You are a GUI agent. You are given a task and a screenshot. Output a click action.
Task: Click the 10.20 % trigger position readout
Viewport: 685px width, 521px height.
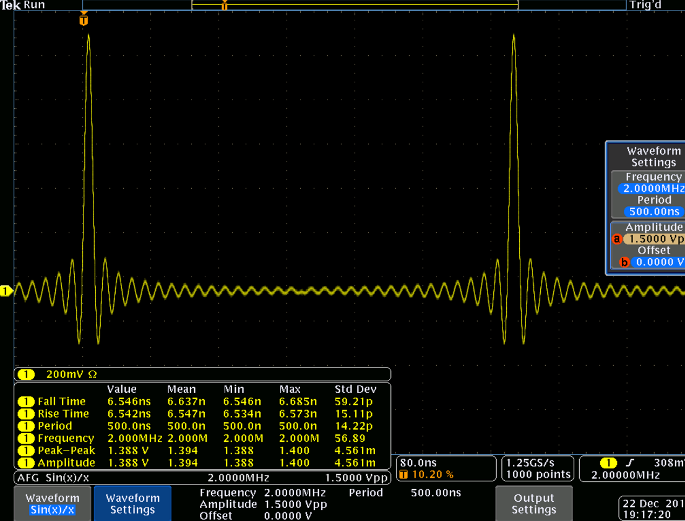point(433,475)
